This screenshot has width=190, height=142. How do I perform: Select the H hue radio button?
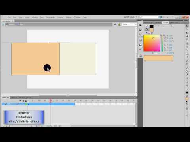point(165,35)
